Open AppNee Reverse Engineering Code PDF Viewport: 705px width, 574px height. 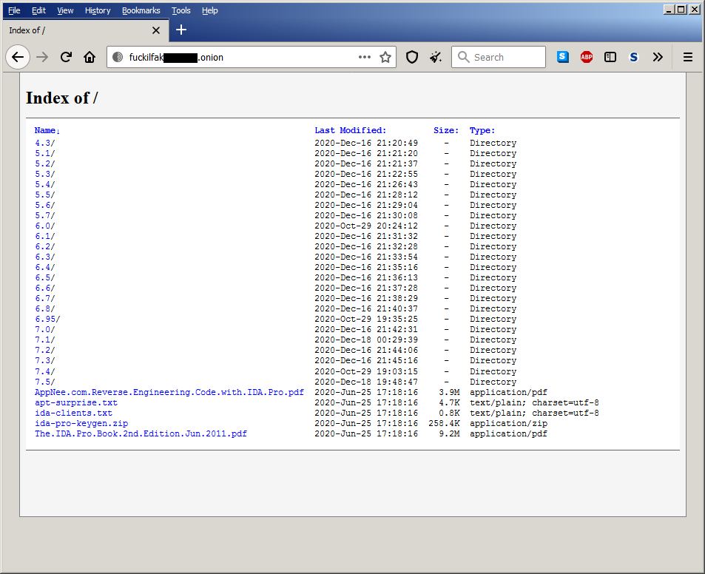(x=169, y=392)
